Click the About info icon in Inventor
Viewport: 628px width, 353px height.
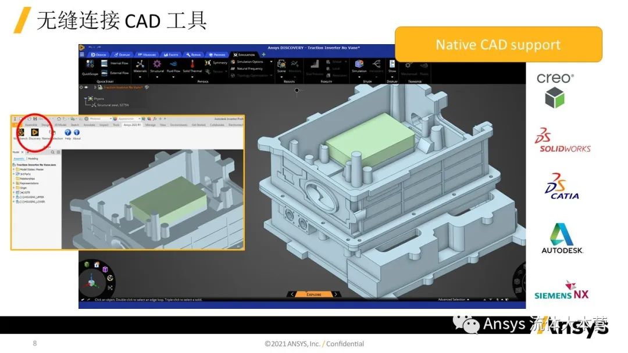77,133
